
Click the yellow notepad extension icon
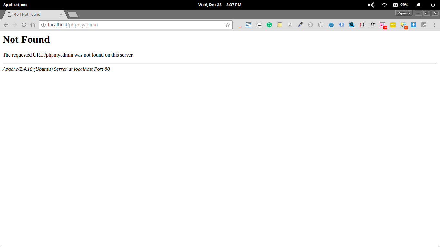(280, 25)
